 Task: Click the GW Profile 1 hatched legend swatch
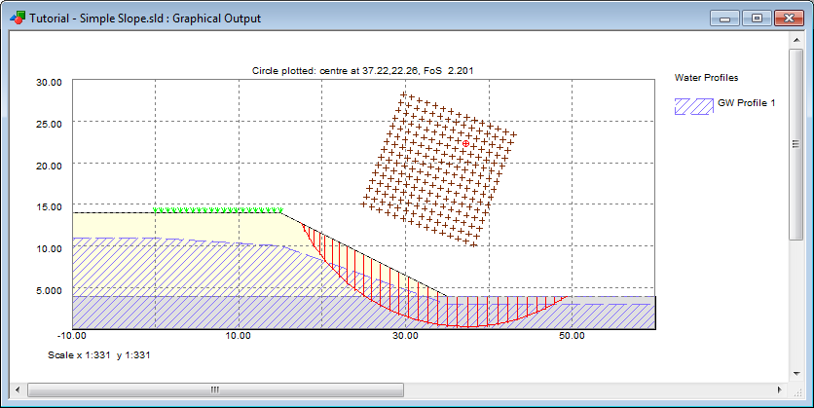click(693, 106)
